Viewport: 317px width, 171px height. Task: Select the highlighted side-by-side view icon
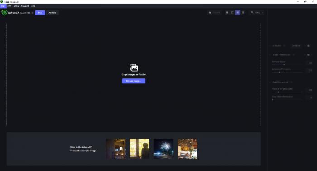pos(238,13)
